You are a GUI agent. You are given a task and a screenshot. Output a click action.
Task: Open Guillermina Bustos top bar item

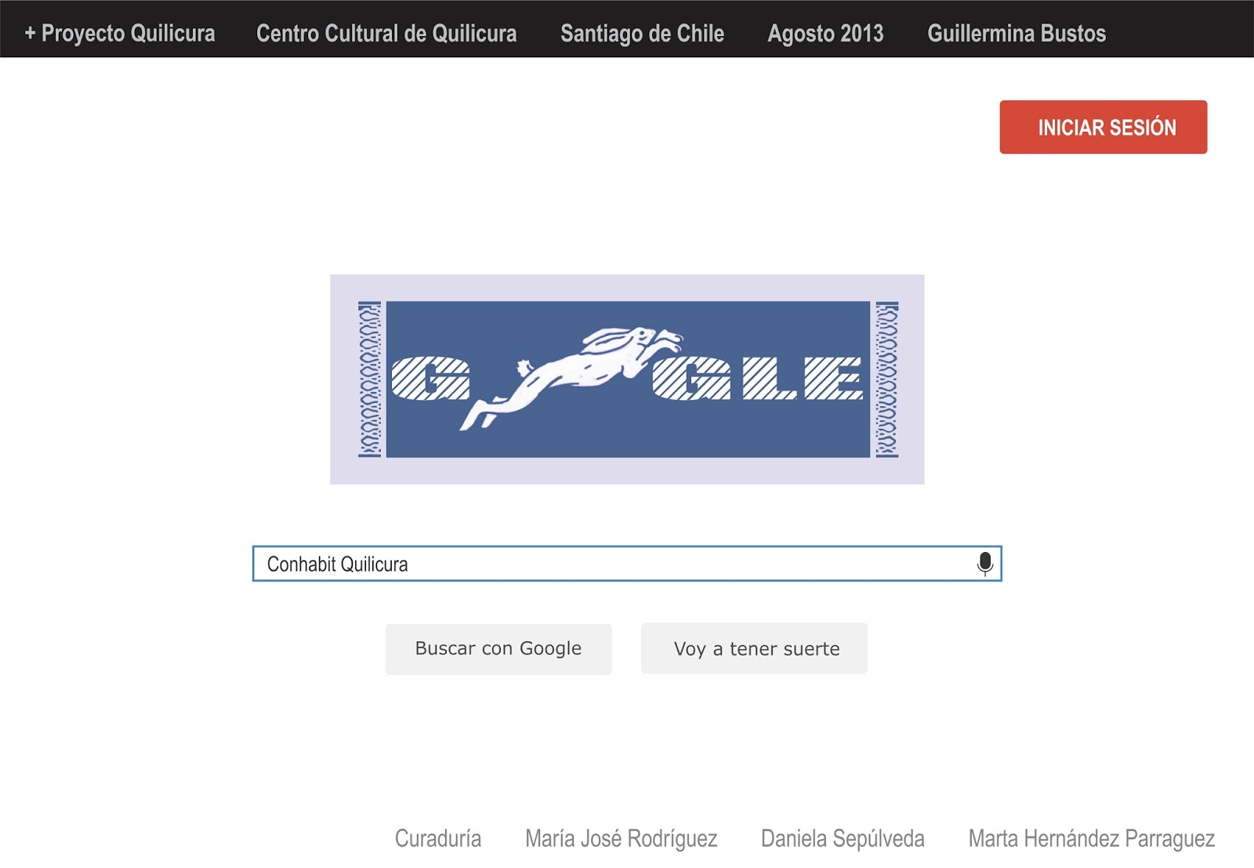1017,33
